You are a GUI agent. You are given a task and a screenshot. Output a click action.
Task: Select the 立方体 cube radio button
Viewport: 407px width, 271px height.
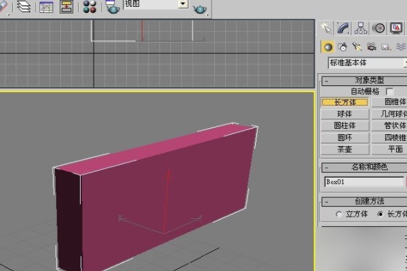coord(338,214)
